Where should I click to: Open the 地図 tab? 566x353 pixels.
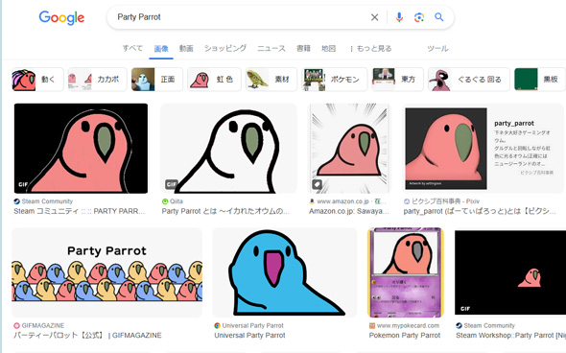point(329,48)
